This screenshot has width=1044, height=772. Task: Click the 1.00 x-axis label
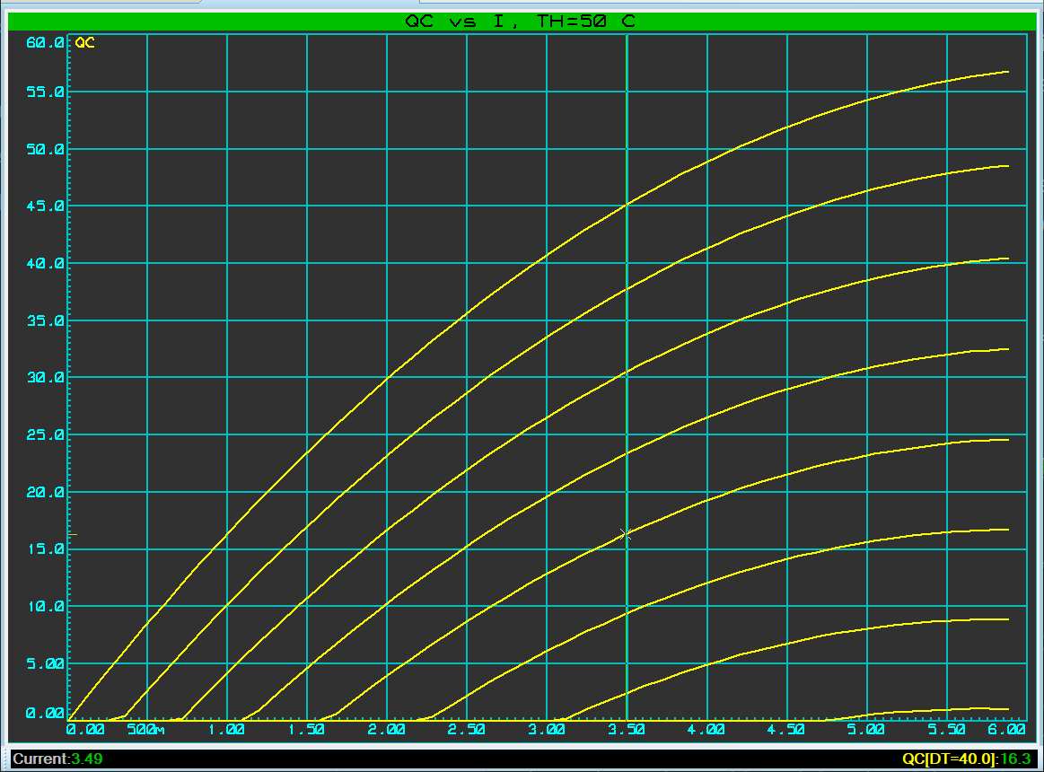point(226,730)
